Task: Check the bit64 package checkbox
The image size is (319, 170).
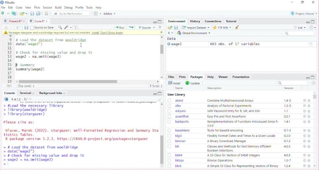Action: tap(169, 155)
